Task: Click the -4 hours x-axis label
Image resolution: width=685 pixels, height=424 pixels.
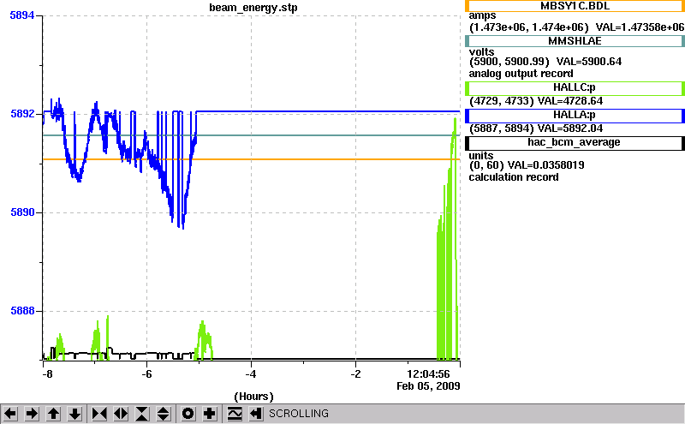Action: point(251,374)
